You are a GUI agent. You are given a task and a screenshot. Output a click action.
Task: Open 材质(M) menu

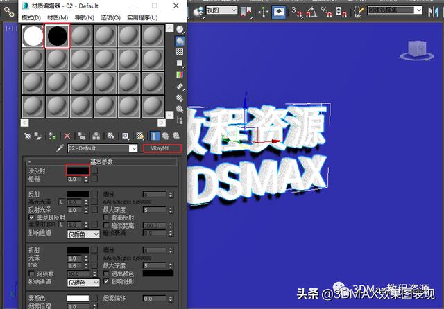58,17
